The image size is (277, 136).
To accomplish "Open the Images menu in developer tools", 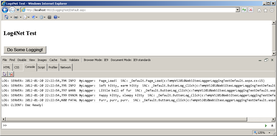I will (x=42, y=60).
